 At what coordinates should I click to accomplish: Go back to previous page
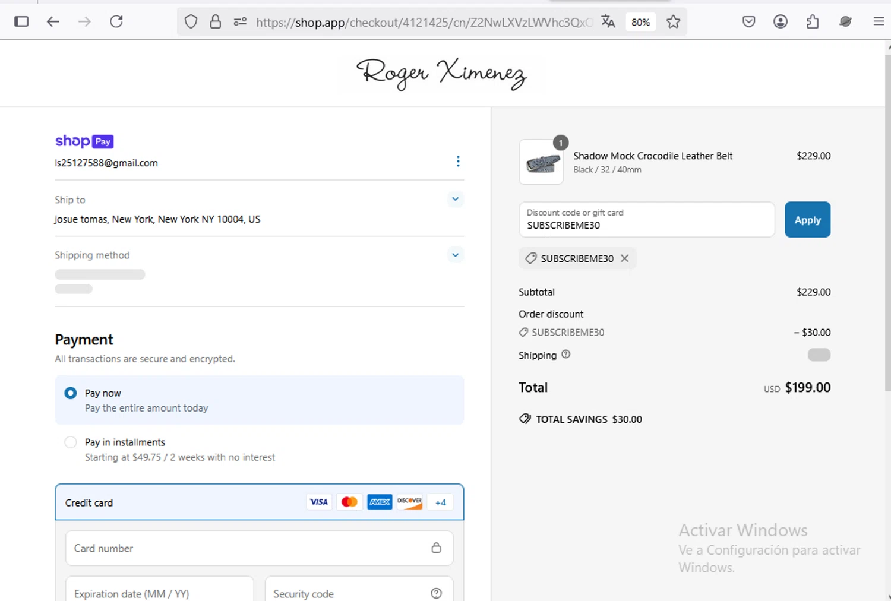coord(53,22)
